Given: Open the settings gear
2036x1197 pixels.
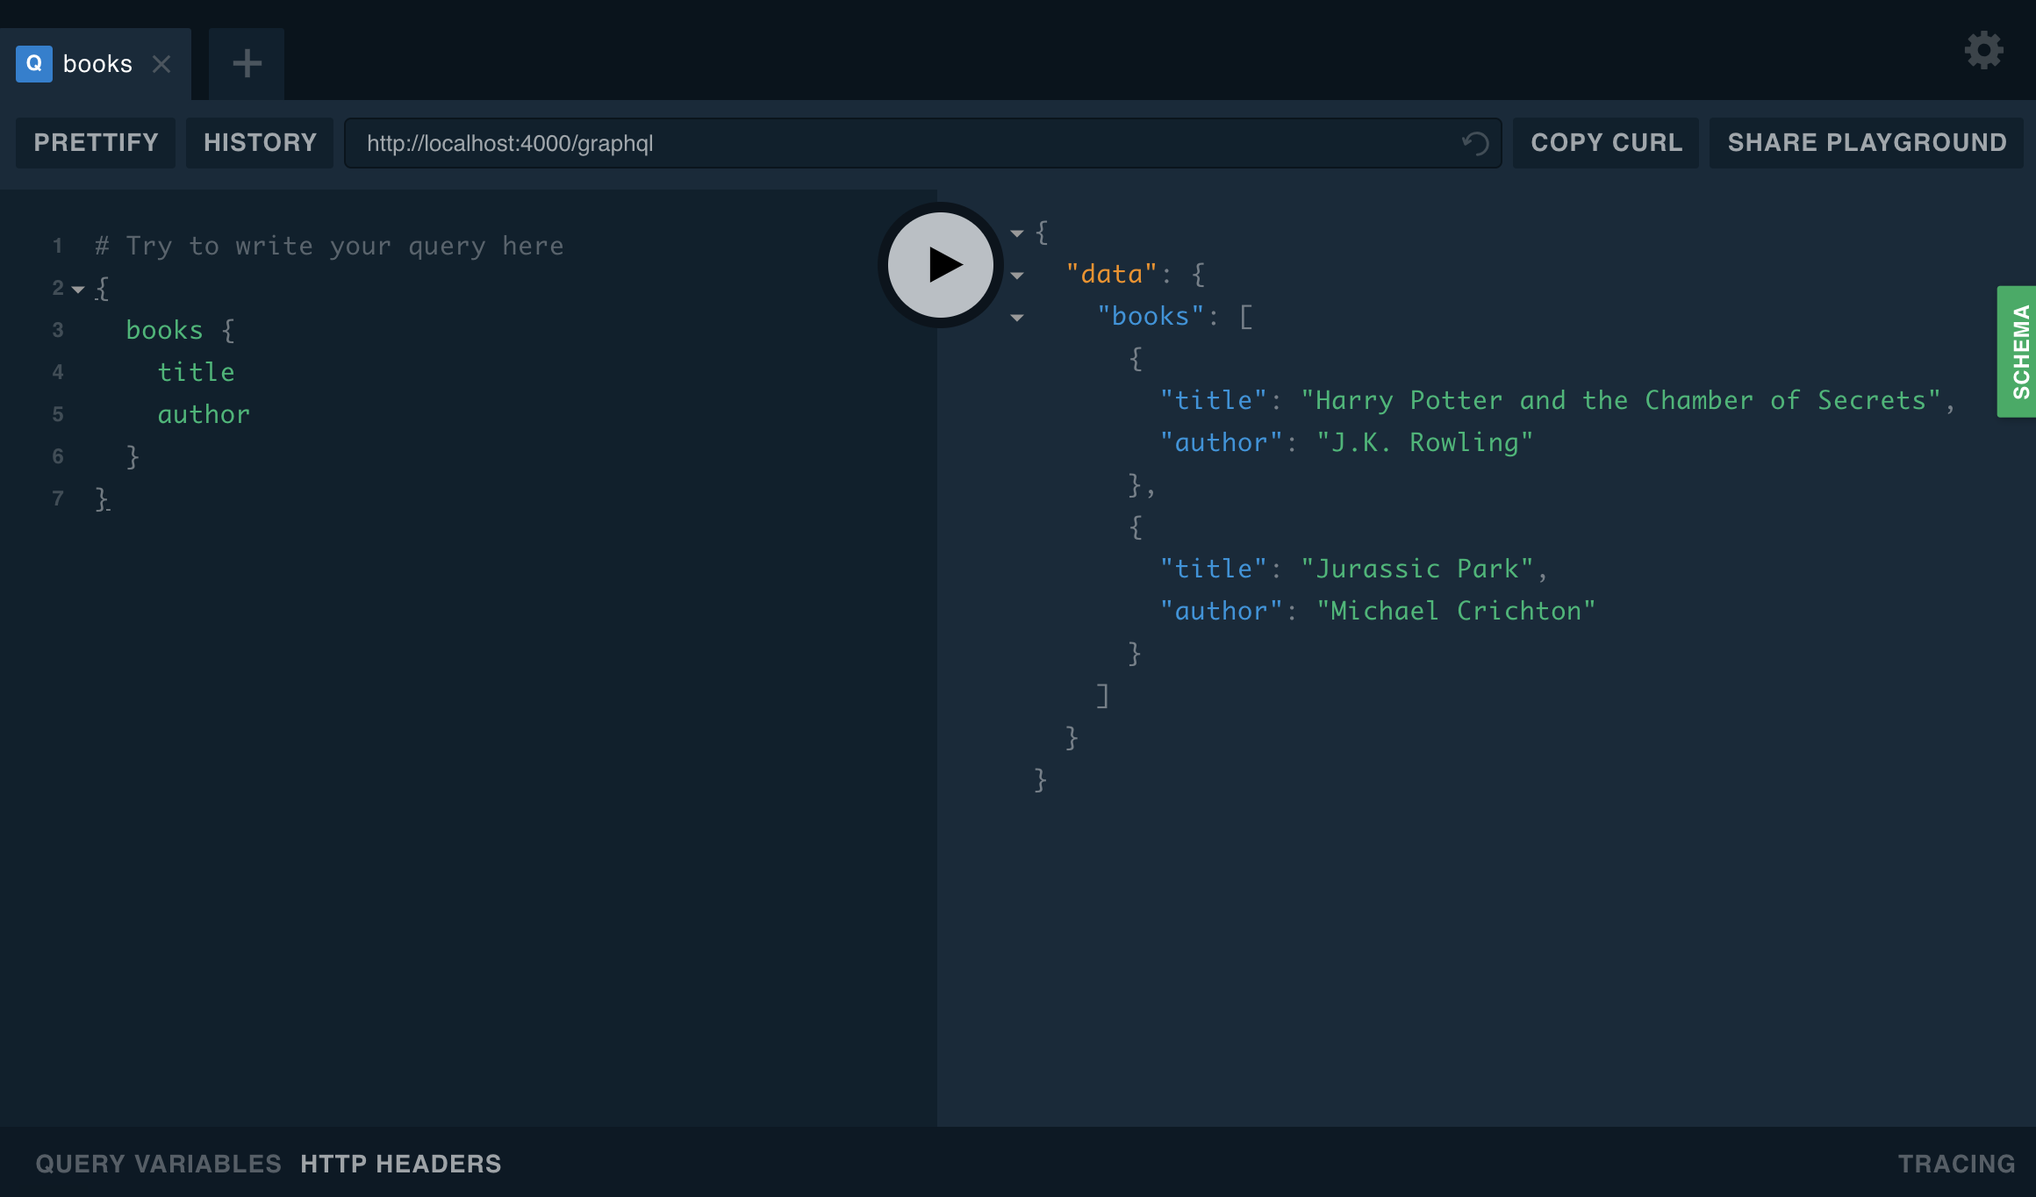Looking at the screenshot, I should pyautogui.click(x=1983, y=50).
